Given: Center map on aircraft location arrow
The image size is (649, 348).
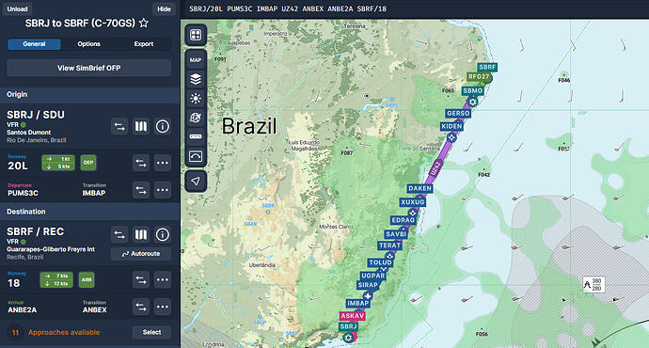Looking at the screenshot, I should (196, 182).
